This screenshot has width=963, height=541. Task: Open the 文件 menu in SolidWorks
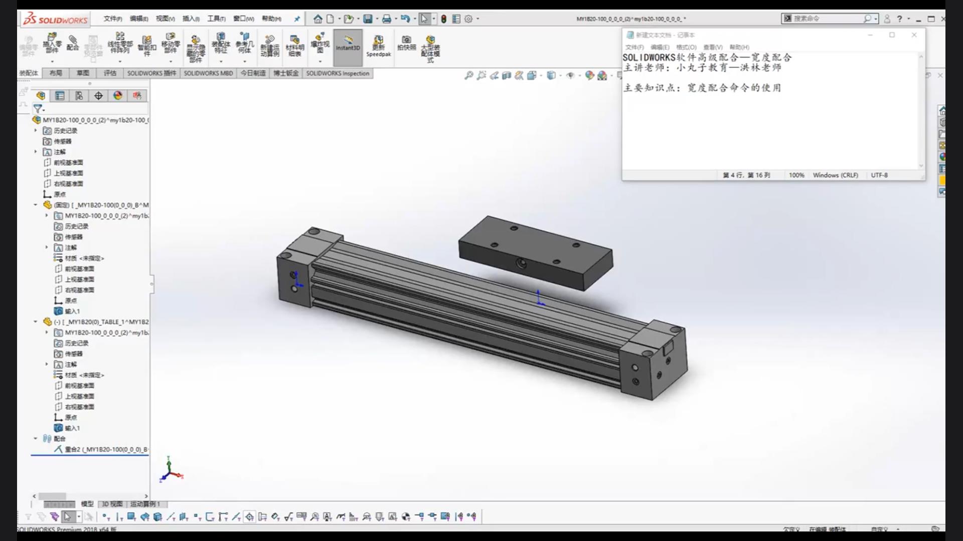click(113, 19)
